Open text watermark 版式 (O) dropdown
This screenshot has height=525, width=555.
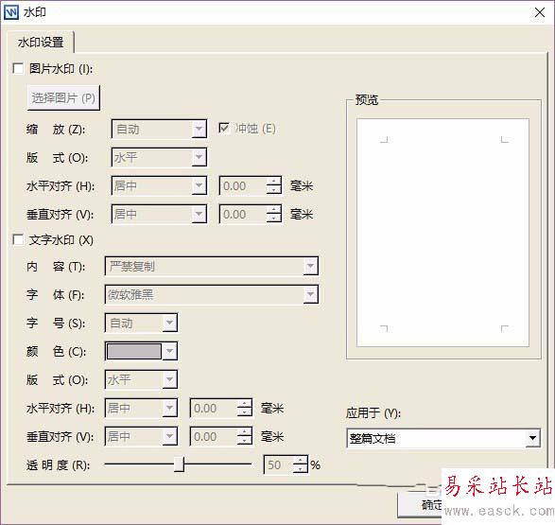click(x=141, y=380)
